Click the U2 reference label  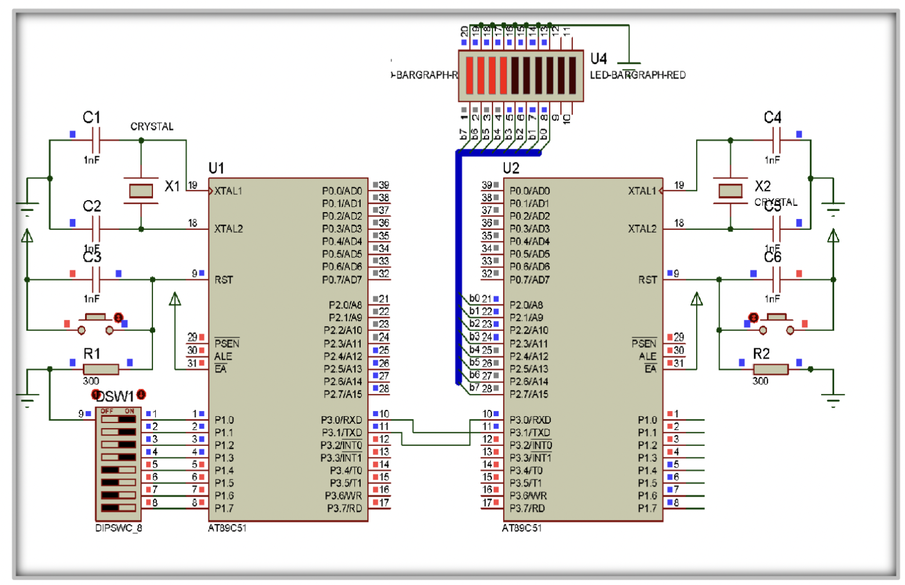pos(511,168)
